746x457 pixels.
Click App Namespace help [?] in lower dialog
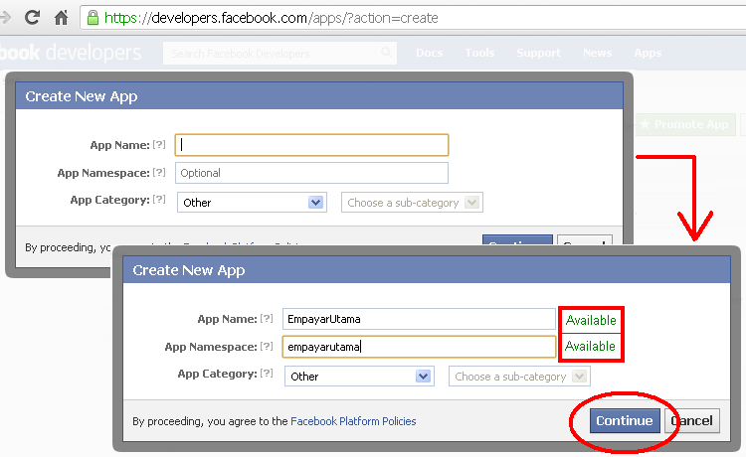267,347
